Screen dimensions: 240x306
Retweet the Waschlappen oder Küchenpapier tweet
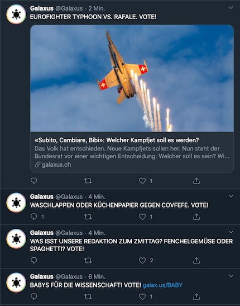click(88, 216)
